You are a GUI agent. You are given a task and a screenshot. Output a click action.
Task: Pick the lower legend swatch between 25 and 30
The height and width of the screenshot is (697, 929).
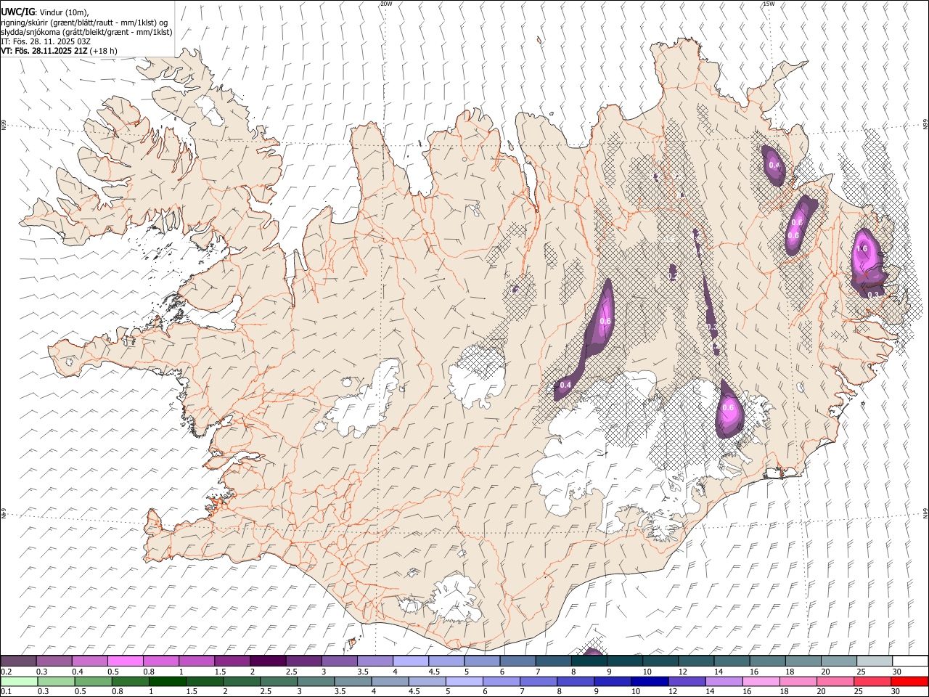[x=872, y=681]
